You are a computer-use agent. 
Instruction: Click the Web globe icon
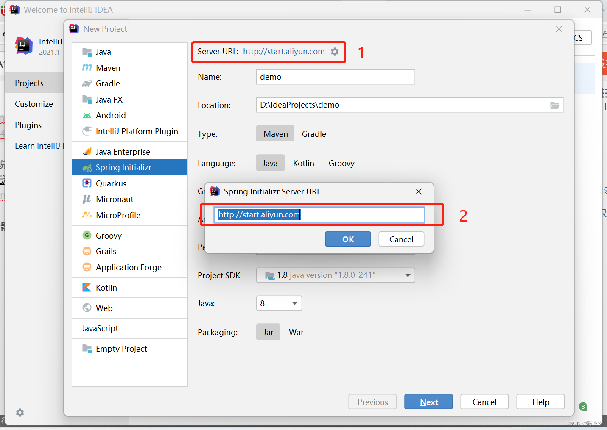(87, 308)
